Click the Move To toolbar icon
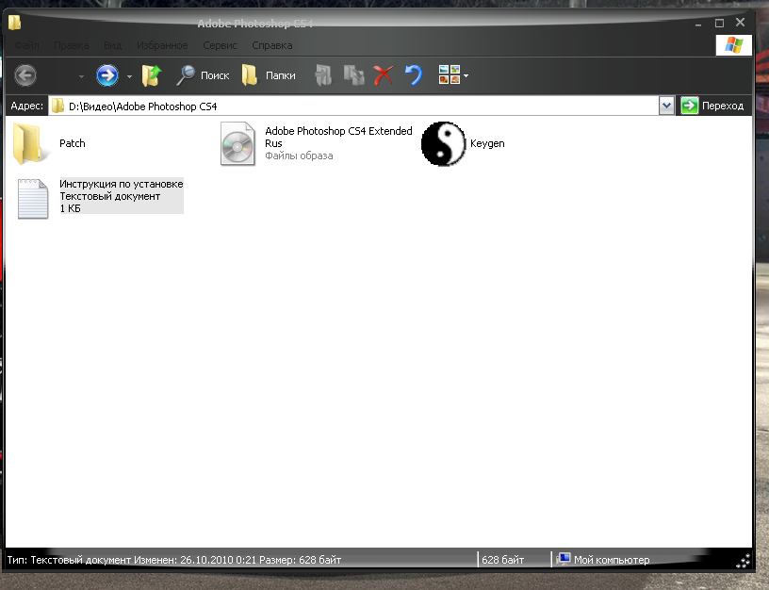 pyautogui.click(x=323, y=75)
